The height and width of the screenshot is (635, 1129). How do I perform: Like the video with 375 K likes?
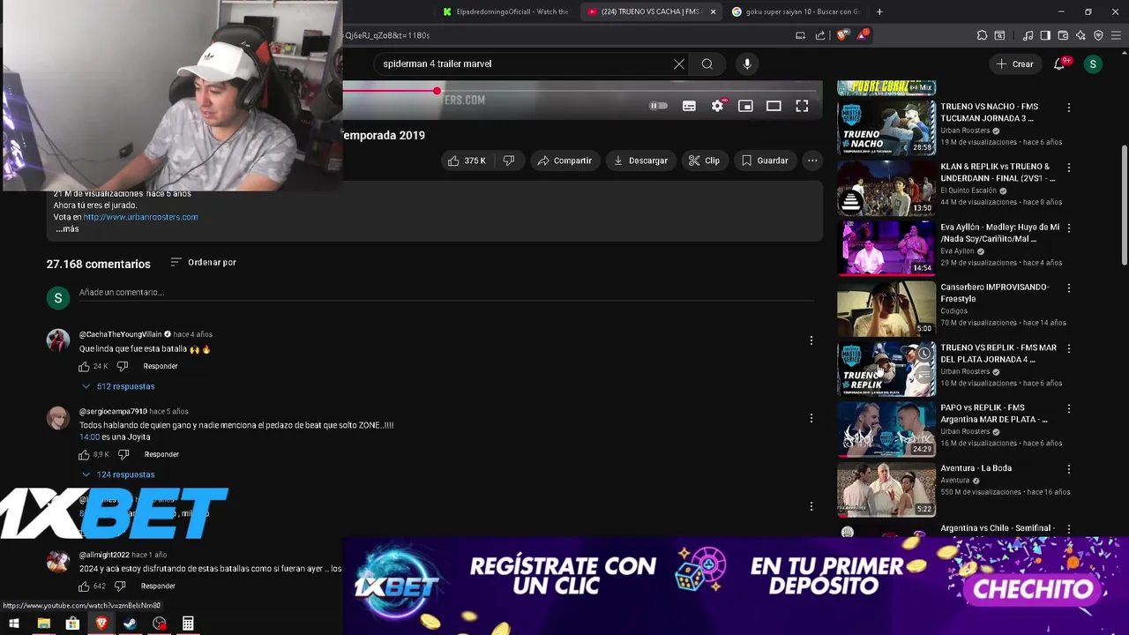point(467,161)
